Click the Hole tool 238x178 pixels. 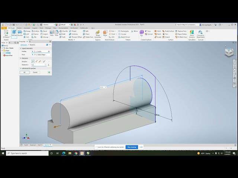click(52, 33)
